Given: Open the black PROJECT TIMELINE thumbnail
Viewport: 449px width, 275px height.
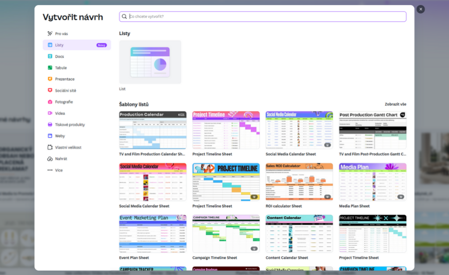Looking at the screenshot, I should click(x=373, y=233).
